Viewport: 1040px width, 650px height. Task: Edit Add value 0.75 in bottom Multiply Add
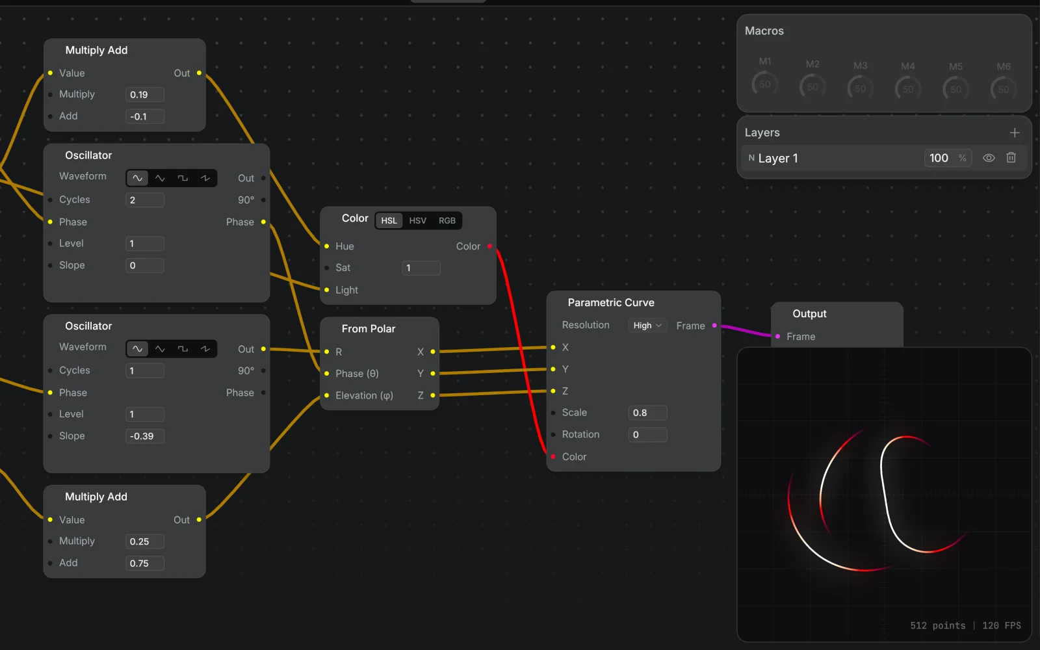click(x=145, y=564)
